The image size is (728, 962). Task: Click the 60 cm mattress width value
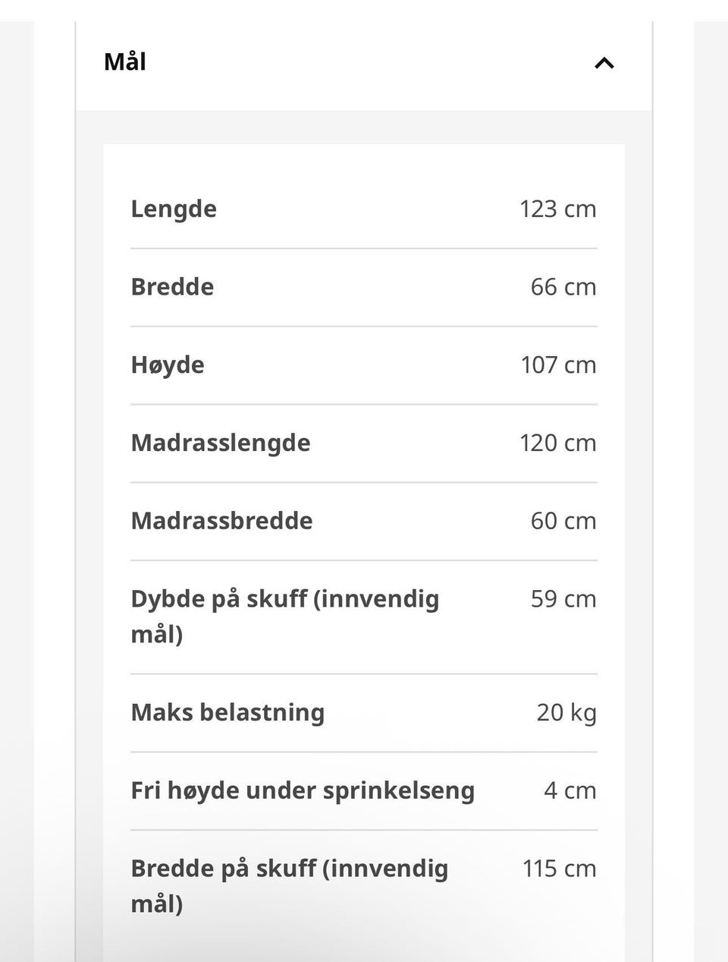coord(563,521)
